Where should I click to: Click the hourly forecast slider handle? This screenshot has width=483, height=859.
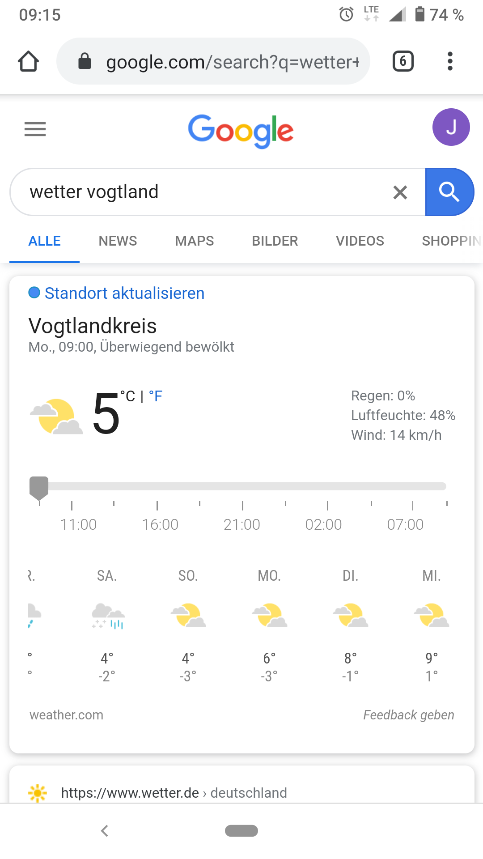click(x=39, y=487)
